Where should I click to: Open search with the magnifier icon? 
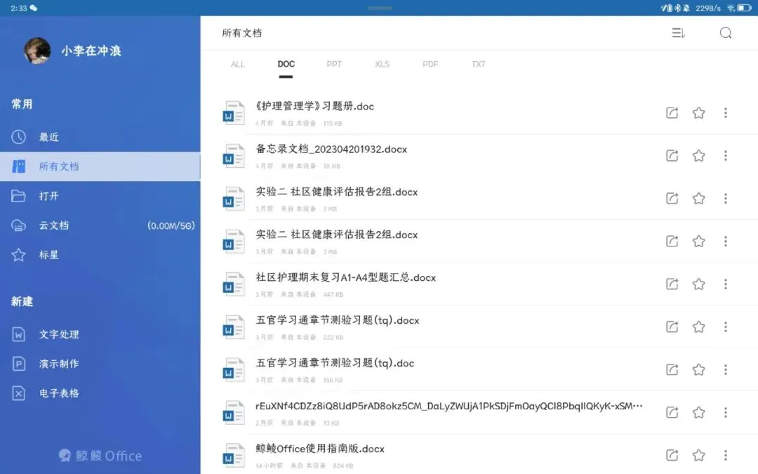[726, 33]
